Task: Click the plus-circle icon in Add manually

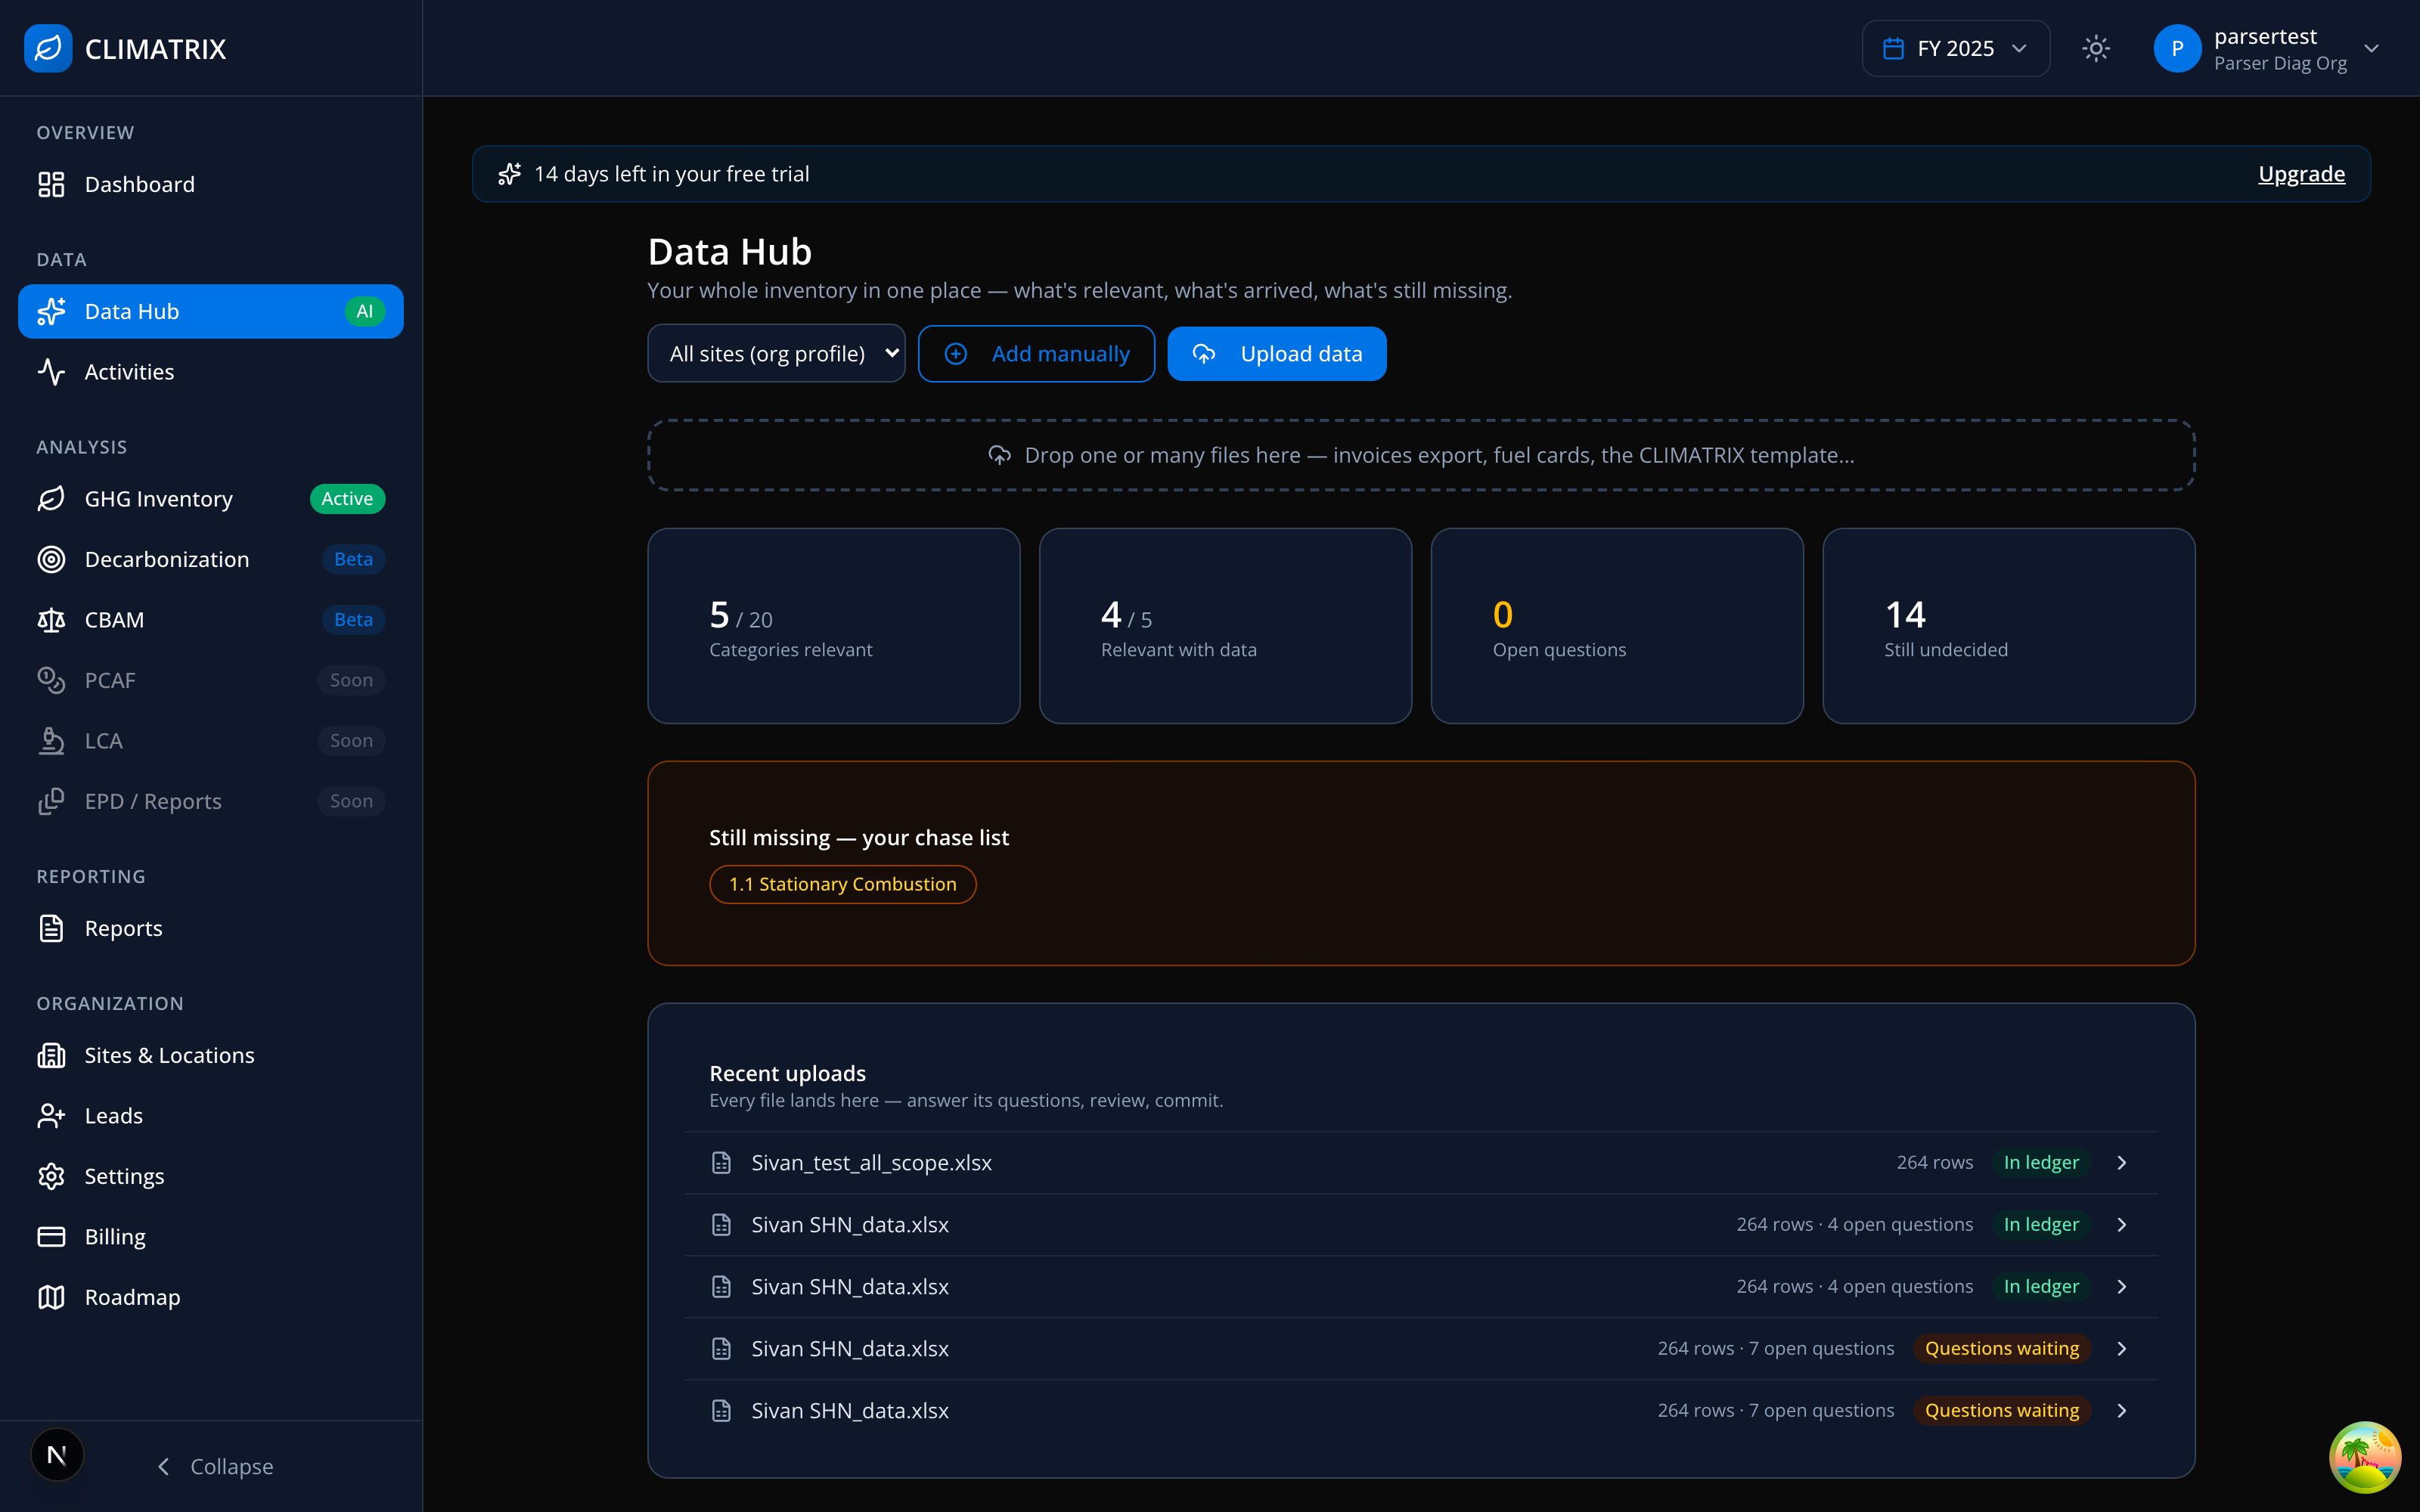Action: tap(956, 354)
